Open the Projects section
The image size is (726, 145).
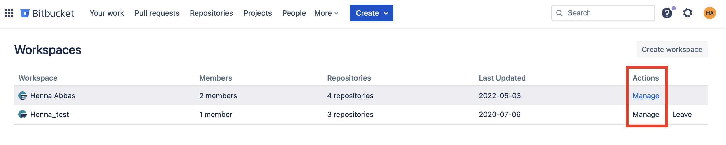click(257, 13)
